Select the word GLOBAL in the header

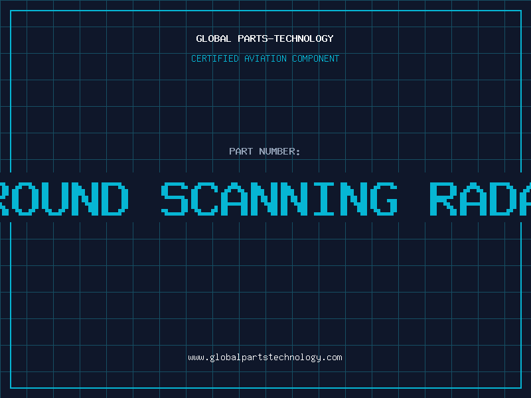click(214, 38)
